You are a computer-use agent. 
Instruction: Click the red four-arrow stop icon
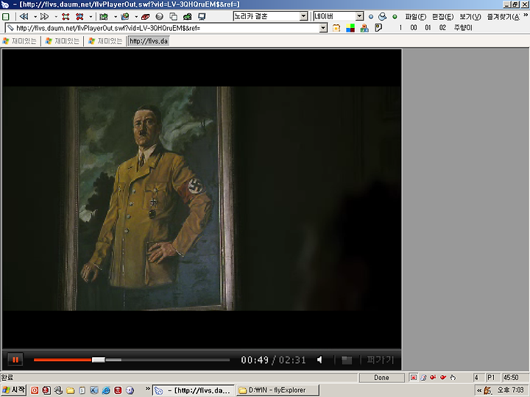pos(66,16)
